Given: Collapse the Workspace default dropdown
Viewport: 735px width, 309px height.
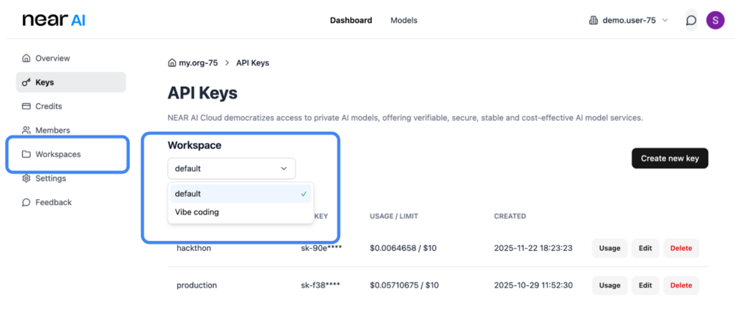Looking at the screenshot, I should tap(231, 168).
